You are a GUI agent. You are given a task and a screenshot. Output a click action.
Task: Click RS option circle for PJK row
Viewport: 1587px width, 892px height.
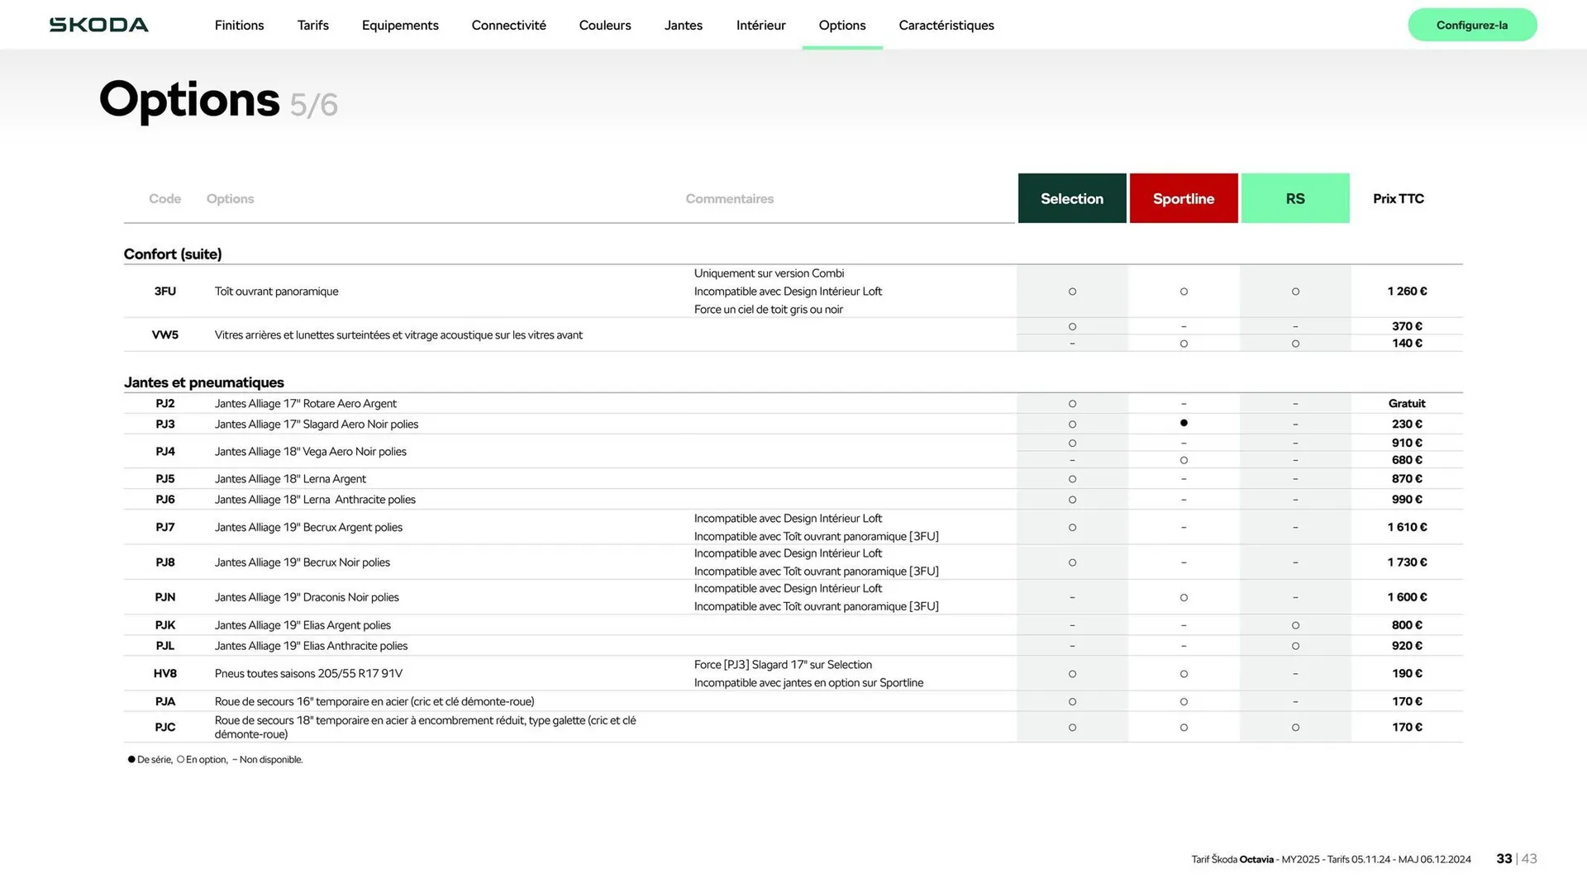tap(1295, 625)
